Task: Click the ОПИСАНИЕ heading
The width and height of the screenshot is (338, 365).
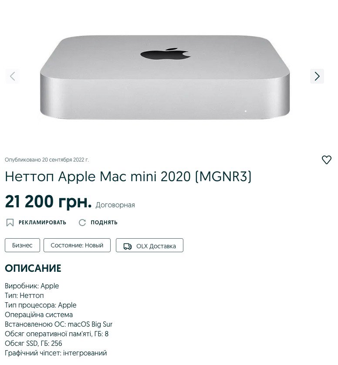Action: tap(33, 268)
